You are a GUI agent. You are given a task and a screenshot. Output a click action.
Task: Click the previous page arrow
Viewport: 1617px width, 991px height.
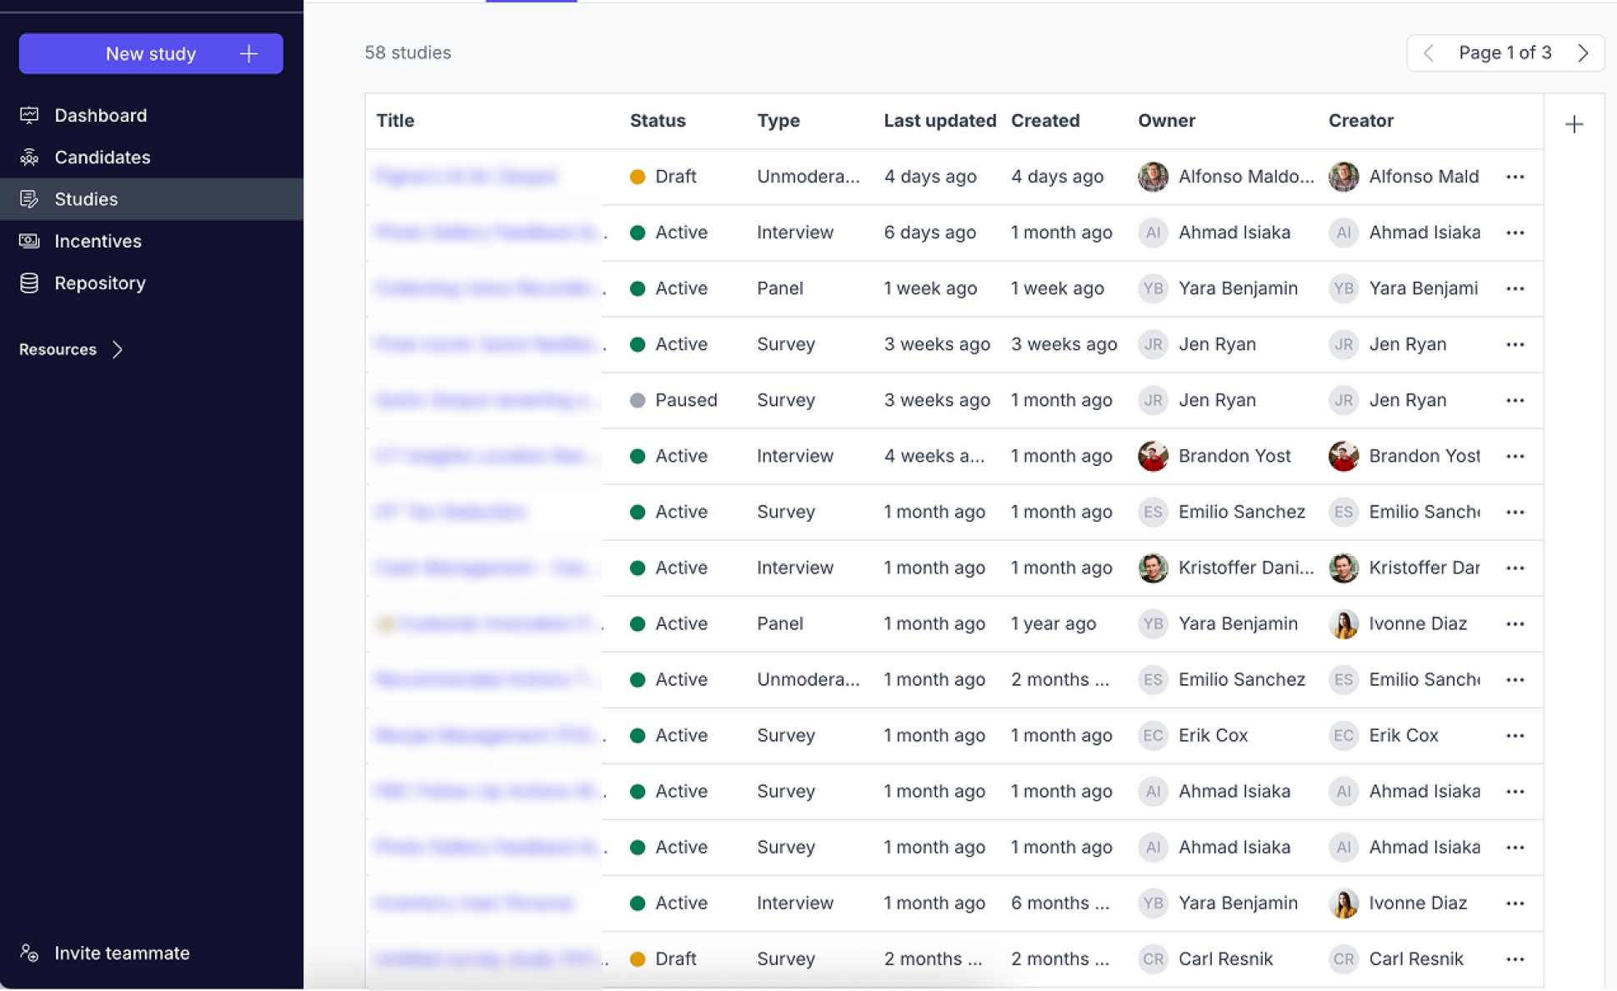tap(1429, 53)
